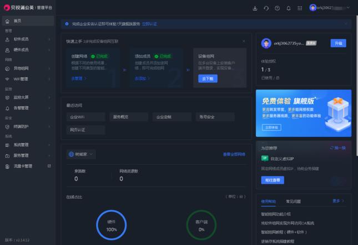358x245 pixels.
Task: Open recent visit 企业WiFi
Action: [x=86, y=117]
